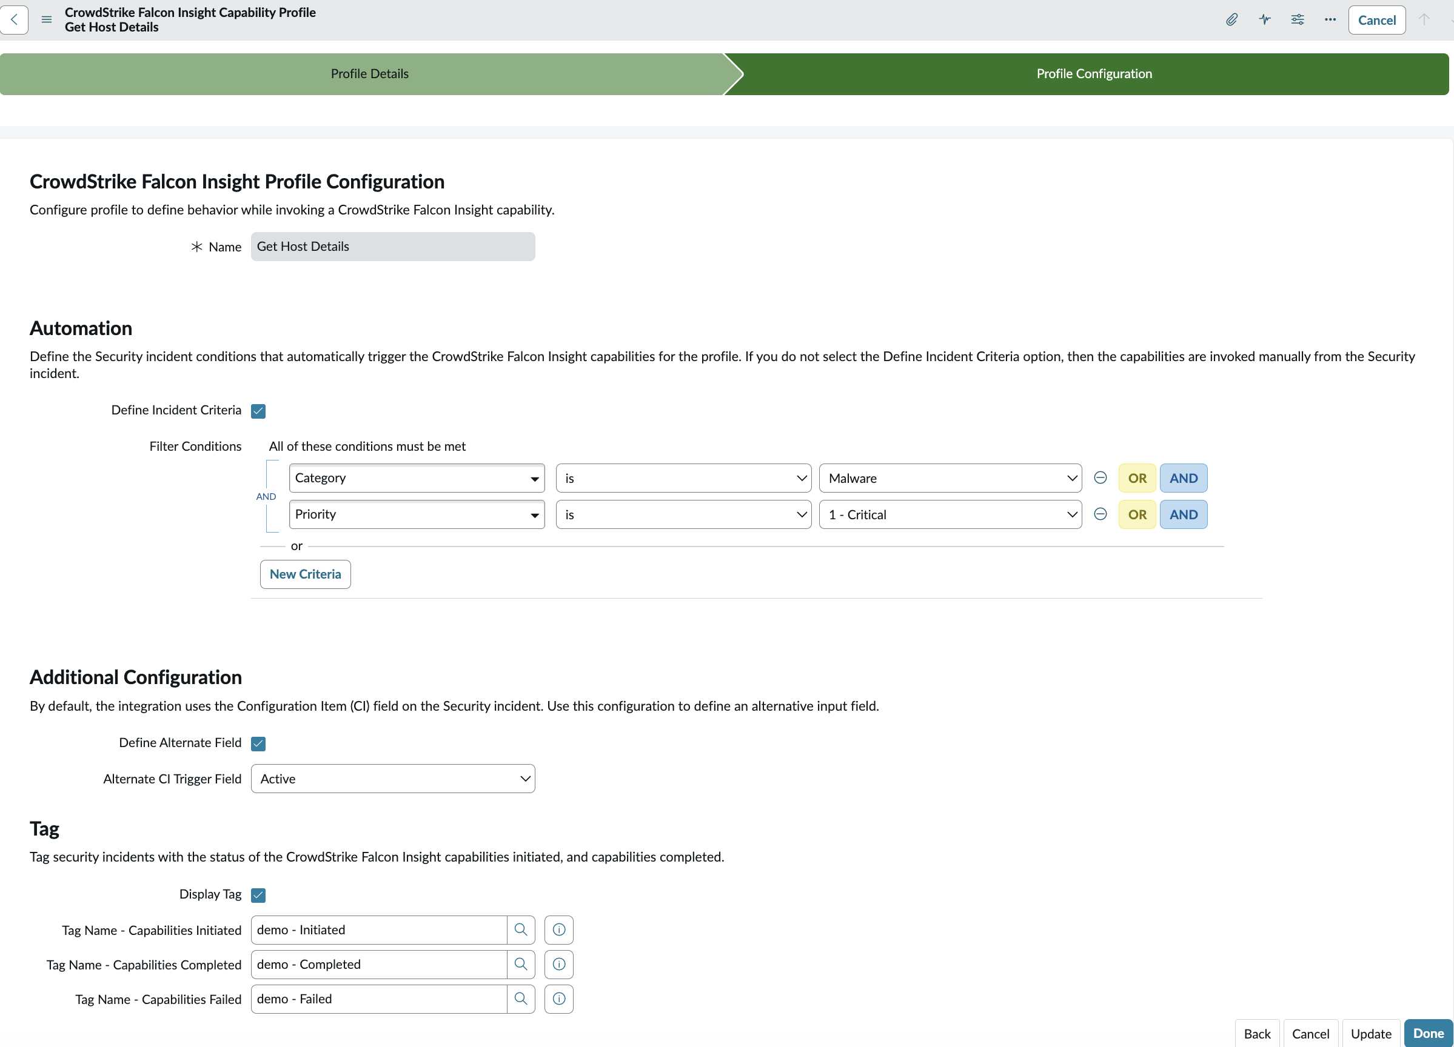The height and width of the screenshot is (1047, 1454).
Task: Open personalize form settings sliders icon
Action: tap(1298, 20)
